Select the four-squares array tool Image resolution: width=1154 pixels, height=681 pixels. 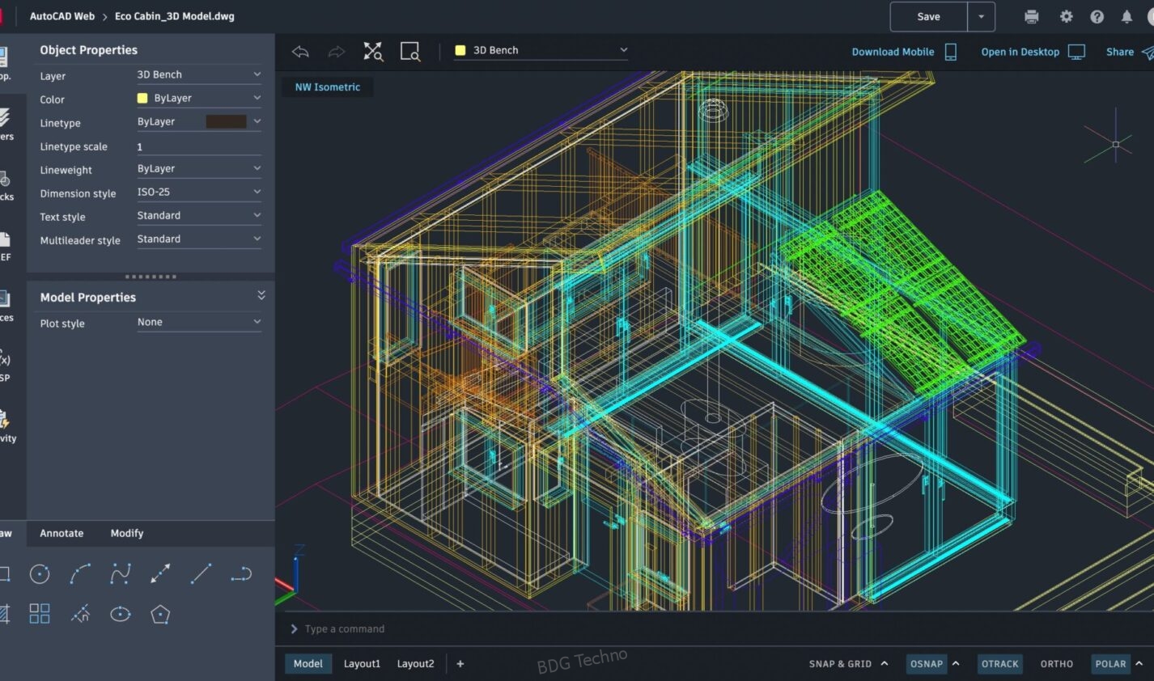tap(40, 614)
